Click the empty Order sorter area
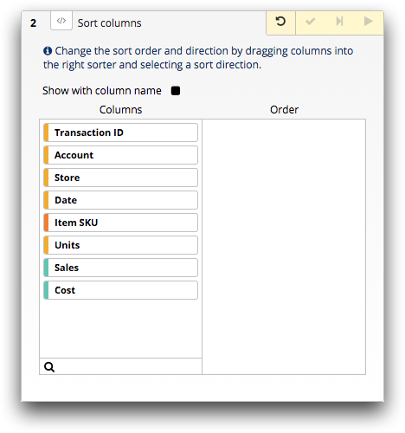405x433 pixels. point(284,247)
